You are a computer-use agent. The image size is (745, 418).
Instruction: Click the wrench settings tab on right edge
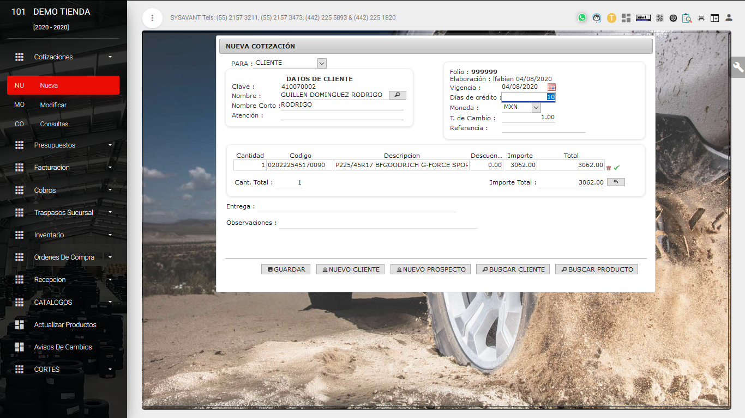[738, 67]
